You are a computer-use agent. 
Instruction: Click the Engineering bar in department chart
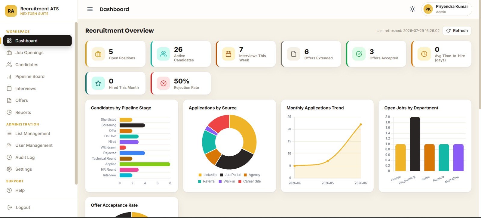tap(415, 144)
